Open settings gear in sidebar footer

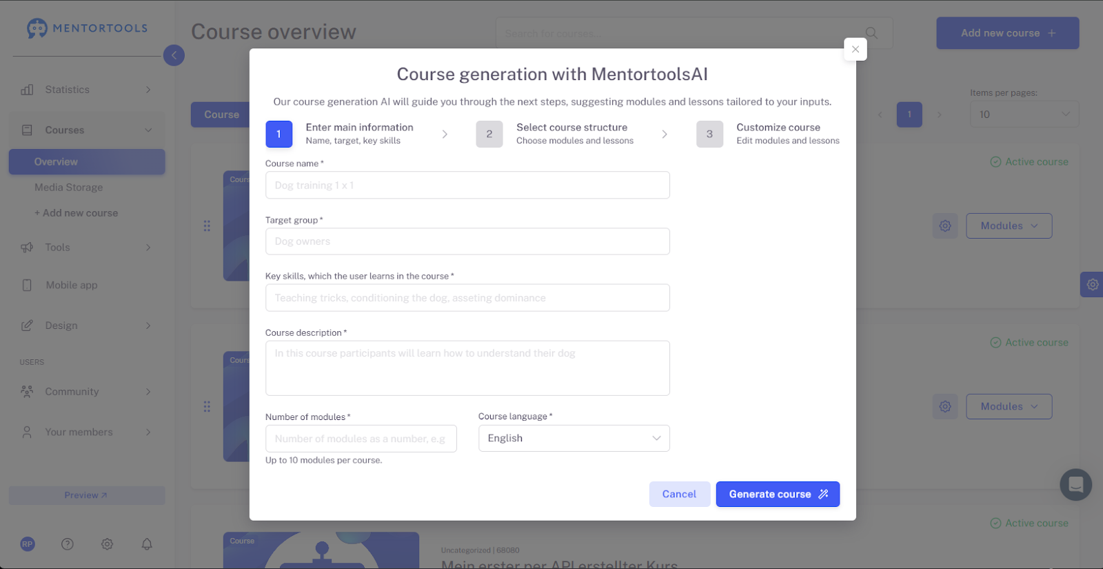tap(108, 544)
